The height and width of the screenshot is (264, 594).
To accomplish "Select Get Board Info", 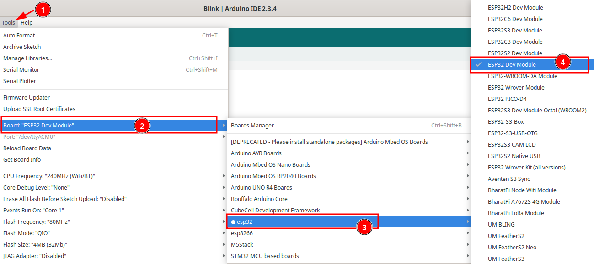I will tap(114, 159).
